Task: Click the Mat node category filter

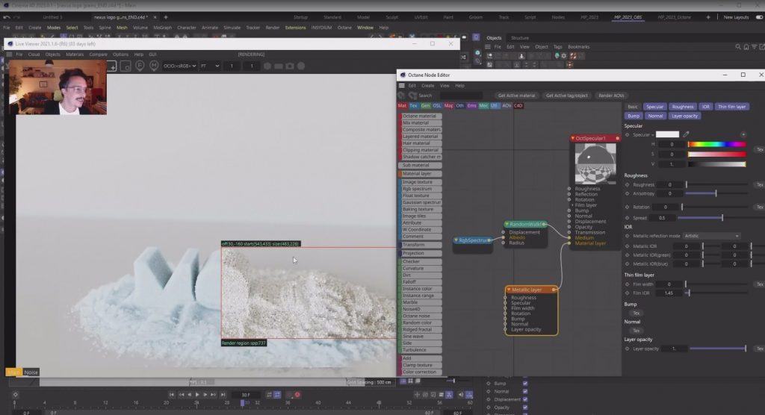Action: 402,106
